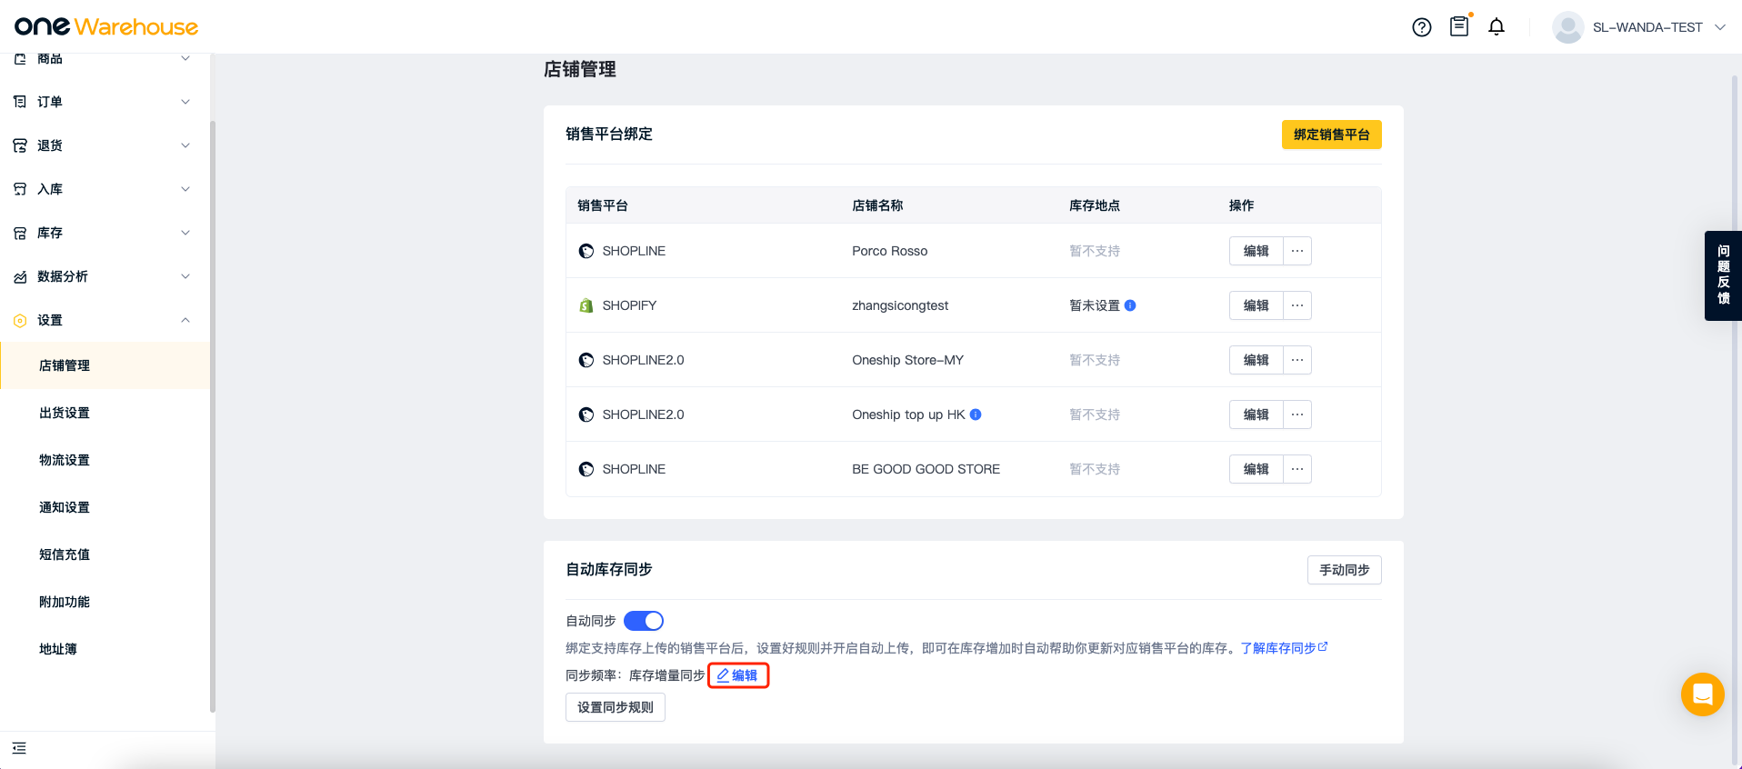Click the Porco Rosso SHOPLINE platform icon
The image size is (1742, 769).
click(586, 251)
